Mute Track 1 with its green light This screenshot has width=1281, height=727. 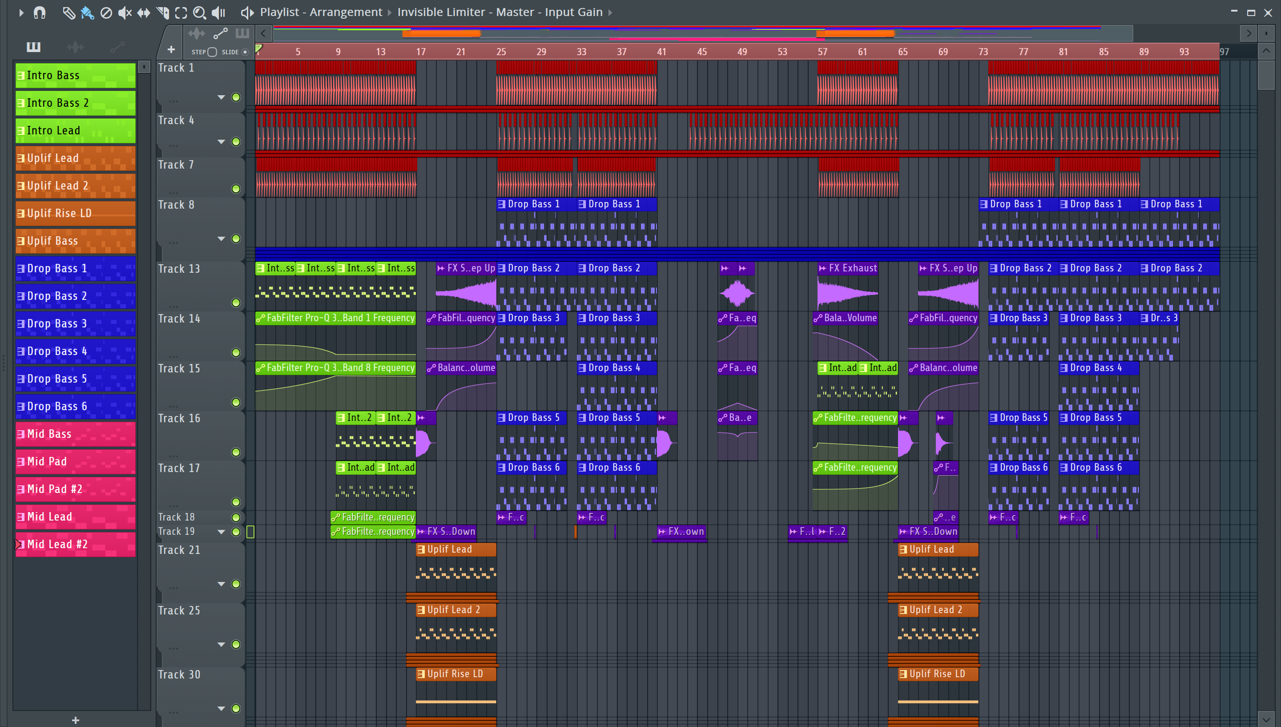tap(236, 97)
